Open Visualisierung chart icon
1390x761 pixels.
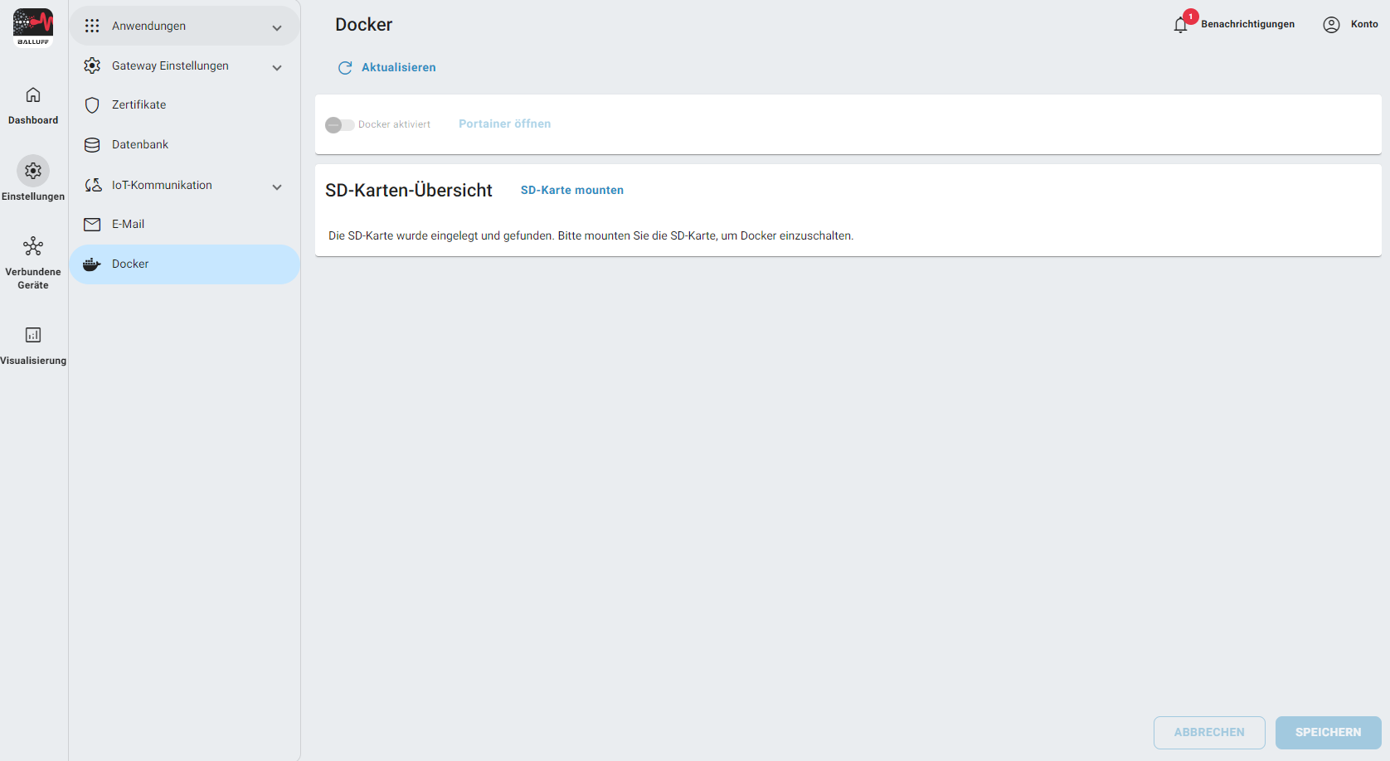coord(33,335)
